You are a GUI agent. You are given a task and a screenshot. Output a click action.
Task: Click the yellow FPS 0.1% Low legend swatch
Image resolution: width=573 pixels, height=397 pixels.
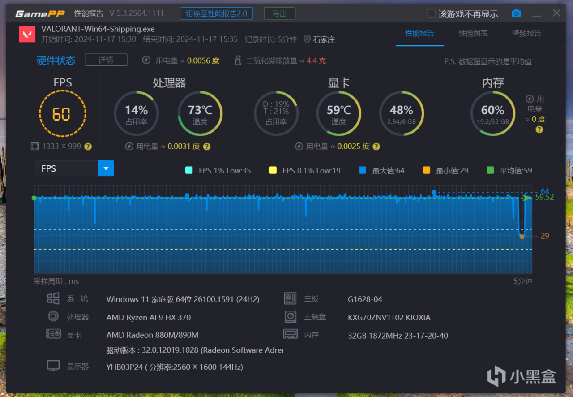(273, 170)
